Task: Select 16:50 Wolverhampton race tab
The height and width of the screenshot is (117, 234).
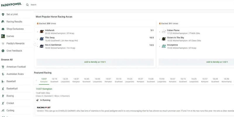Action: 226,80
